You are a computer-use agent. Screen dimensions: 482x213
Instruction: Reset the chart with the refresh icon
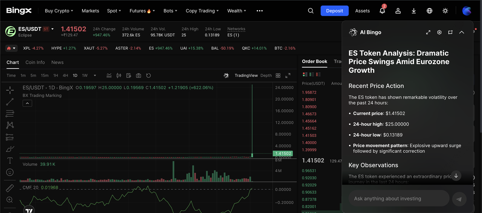[148, 75]
